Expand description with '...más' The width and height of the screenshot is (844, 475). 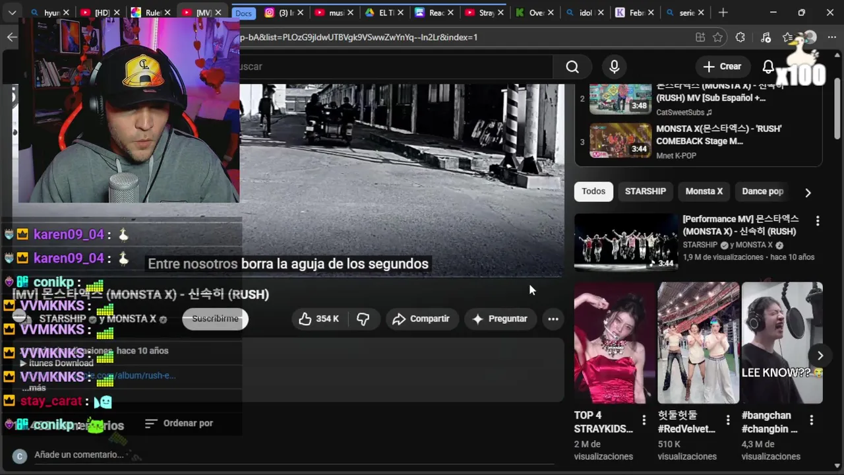(x=34, y=388)
